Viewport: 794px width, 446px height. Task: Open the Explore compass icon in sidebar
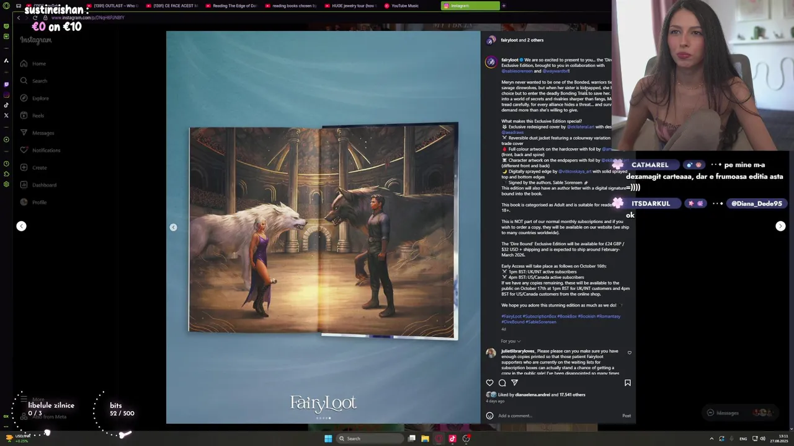24,98
